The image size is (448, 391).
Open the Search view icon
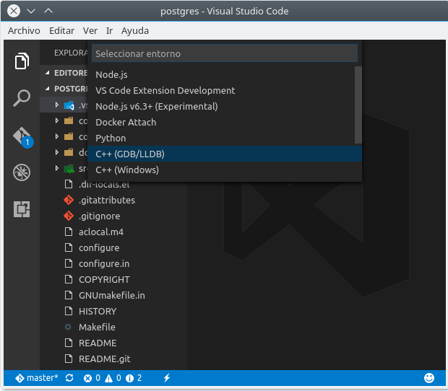tap(22, 98)
